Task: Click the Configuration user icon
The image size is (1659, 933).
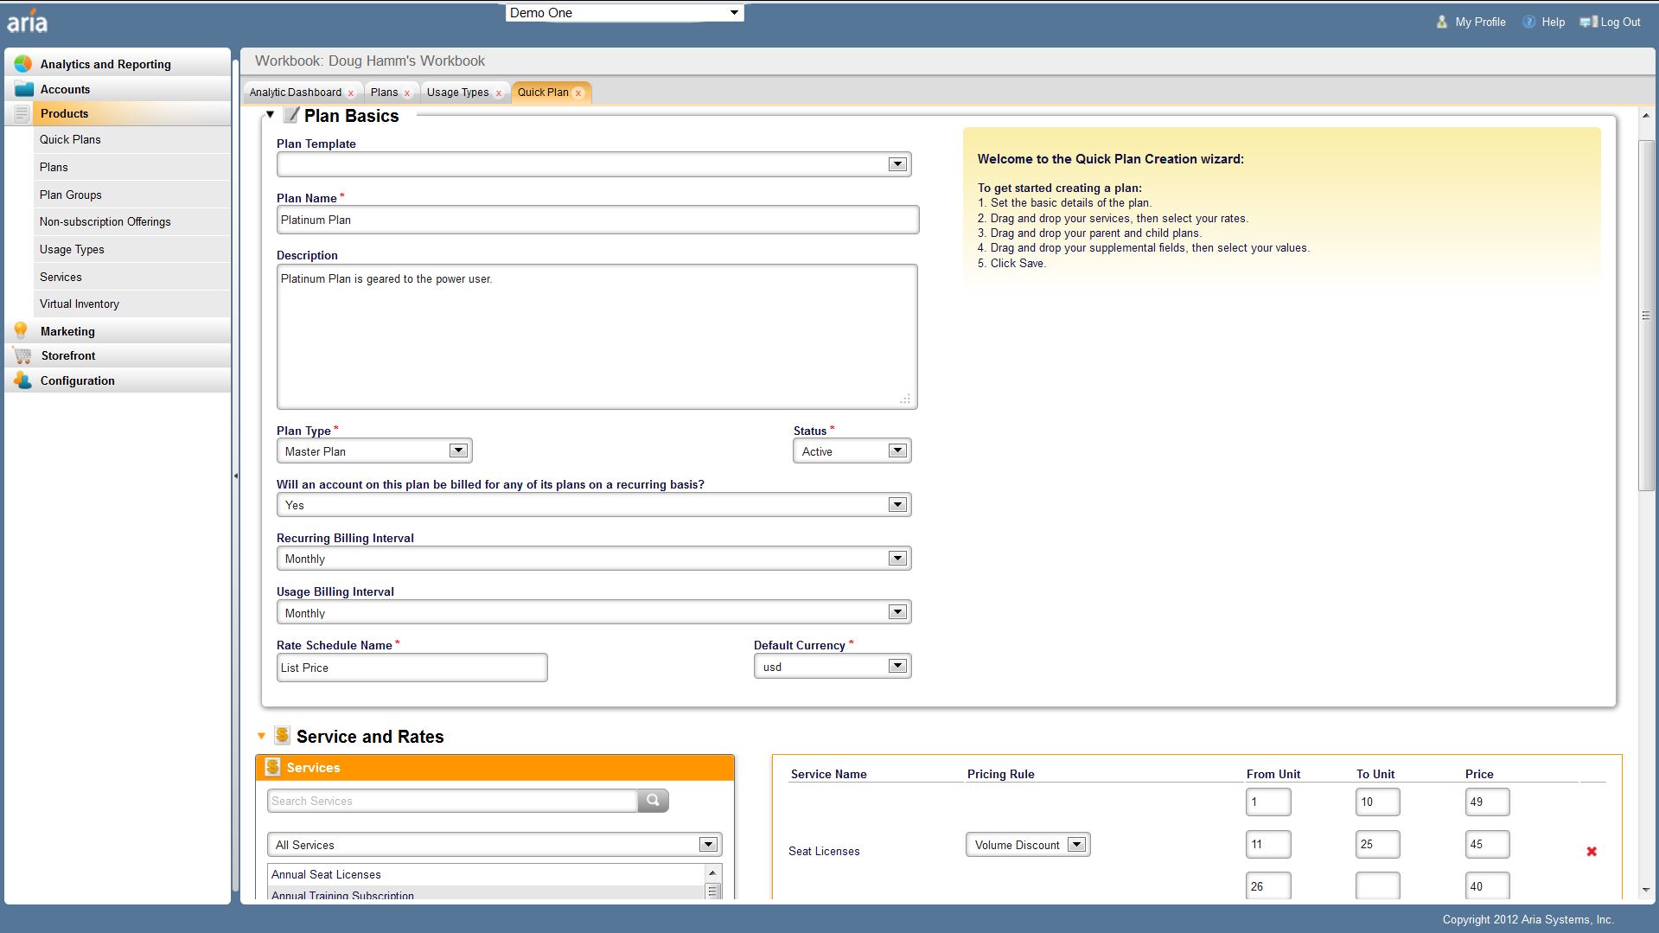Action: coord(22,380)
